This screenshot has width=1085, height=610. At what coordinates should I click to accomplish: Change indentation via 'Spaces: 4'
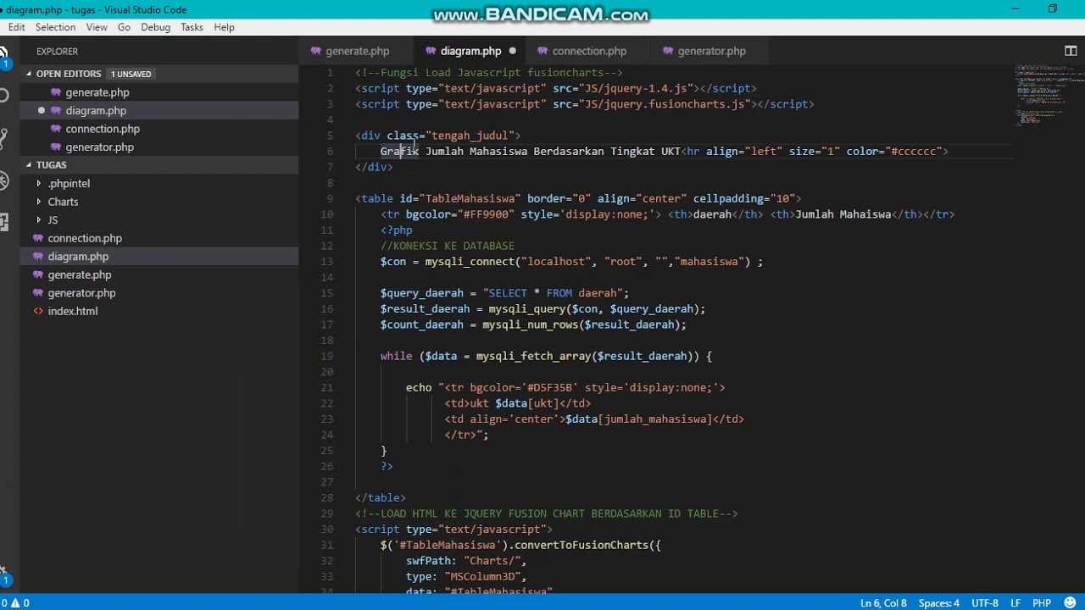coord(939,603)
